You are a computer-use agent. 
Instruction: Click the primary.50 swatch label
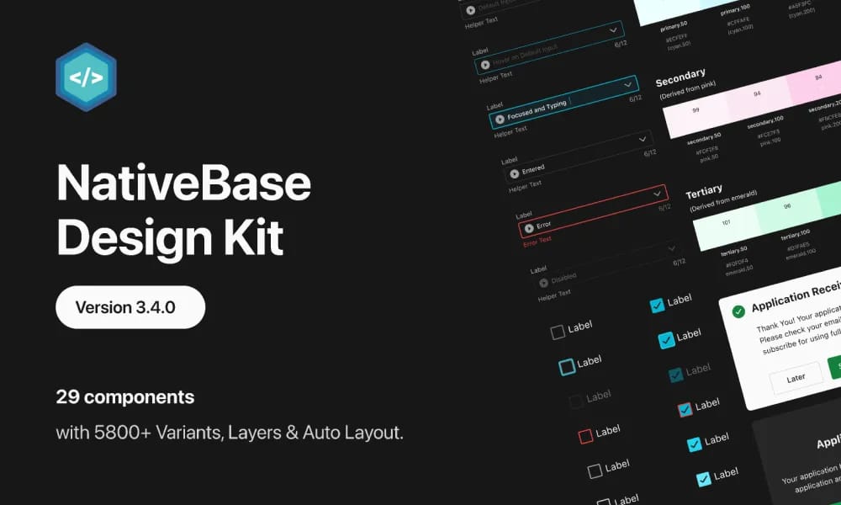point(674,26)
